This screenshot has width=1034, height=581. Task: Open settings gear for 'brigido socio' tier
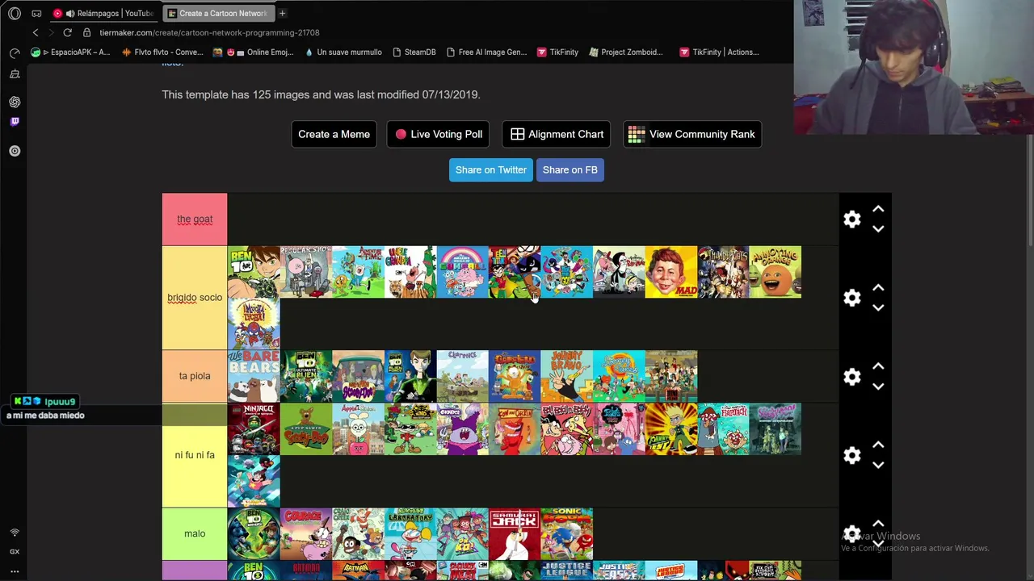852,298
